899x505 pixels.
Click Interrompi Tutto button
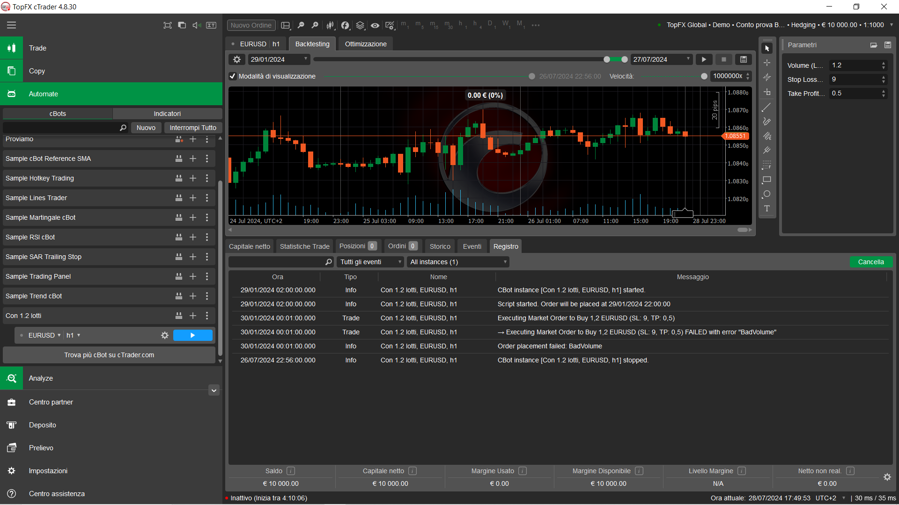(x=193, y=128)
